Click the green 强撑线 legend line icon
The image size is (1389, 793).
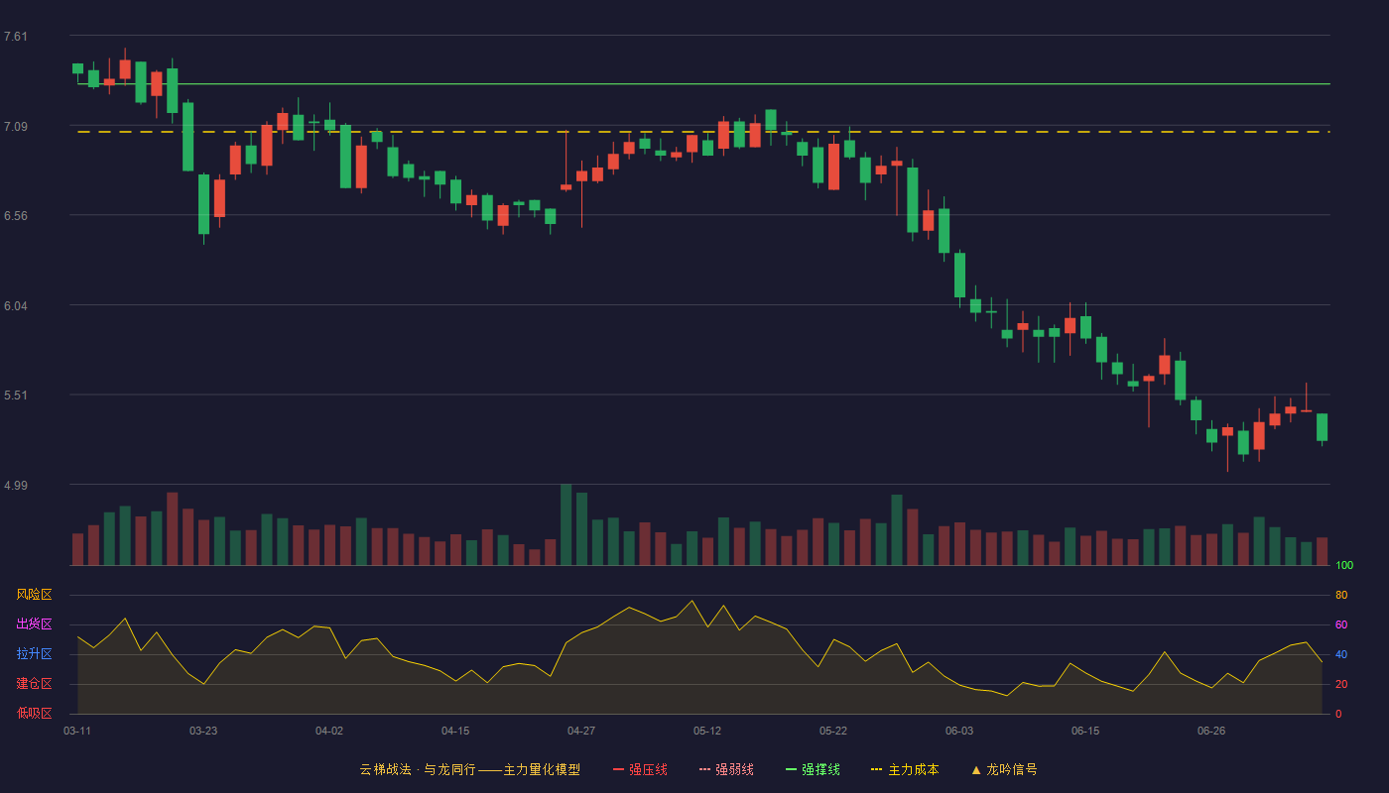(791, 769)
